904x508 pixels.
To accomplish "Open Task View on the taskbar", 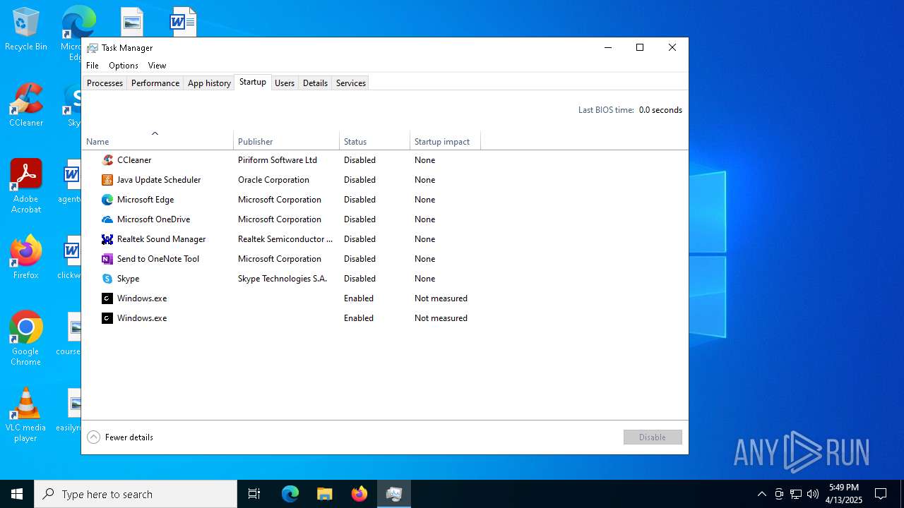I will pyautogui.click(x=254, y=494).
